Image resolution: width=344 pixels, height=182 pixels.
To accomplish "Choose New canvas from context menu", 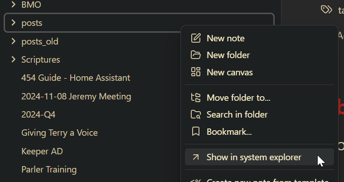I will tap(229, 72).
